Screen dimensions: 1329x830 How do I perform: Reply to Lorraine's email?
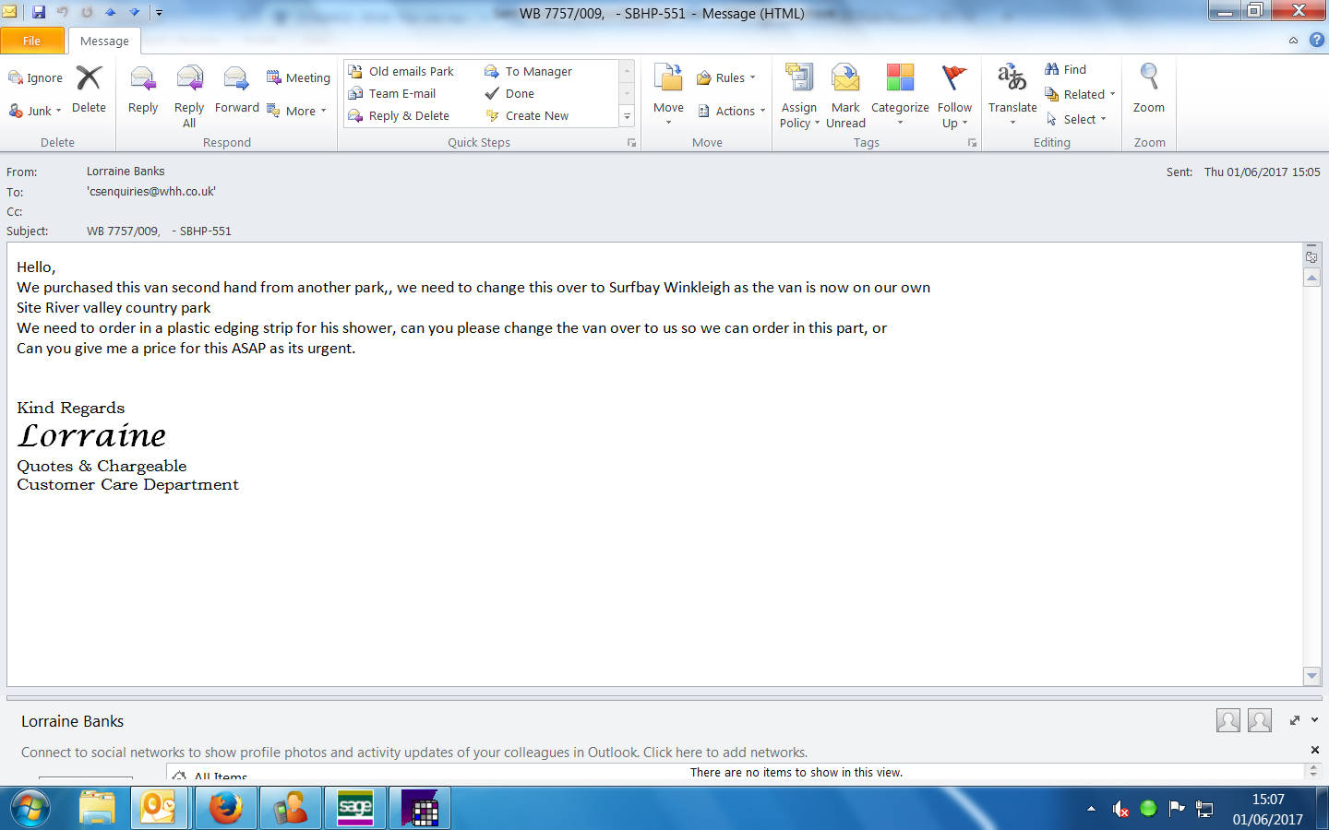pyautogui.click(x=143, y=90)
